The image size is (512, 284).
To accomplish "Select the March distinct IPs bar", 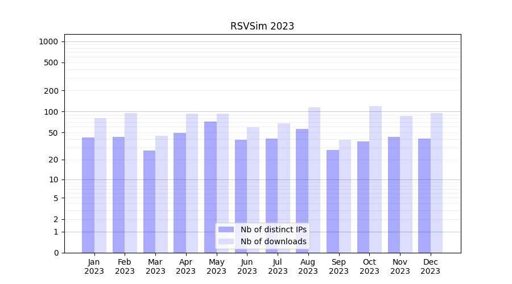I will 149,202.
